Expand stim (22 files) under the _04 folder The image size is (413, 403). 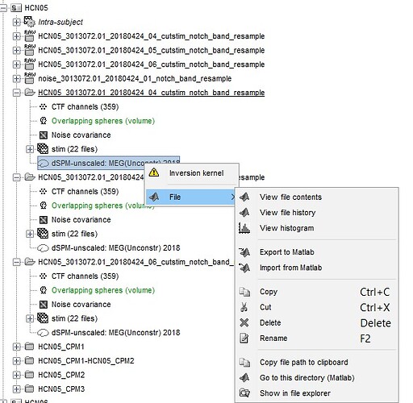[30, 149]
